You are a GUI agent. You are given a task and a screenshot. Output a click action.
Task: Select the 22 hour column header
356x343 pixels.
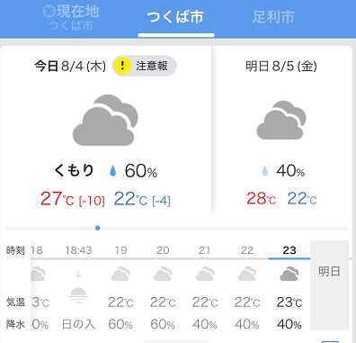(247, 250)
